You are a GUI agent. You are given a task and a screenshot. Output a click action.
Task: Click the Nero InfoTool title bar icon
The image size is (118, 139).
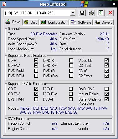click(4, 4)
